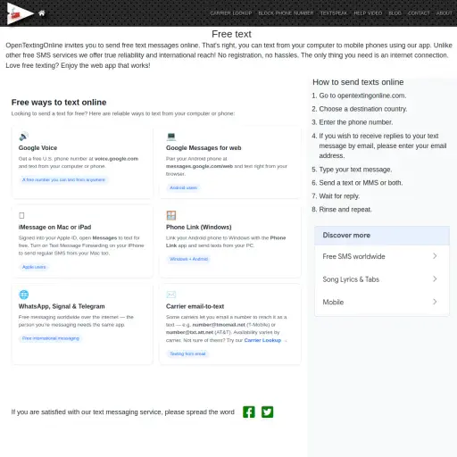Viewport: 457px width, 457px height.
Task: Click the envelope icon for Carrier email-to-text
Action: pyautogui.click(x=171, y=295)
